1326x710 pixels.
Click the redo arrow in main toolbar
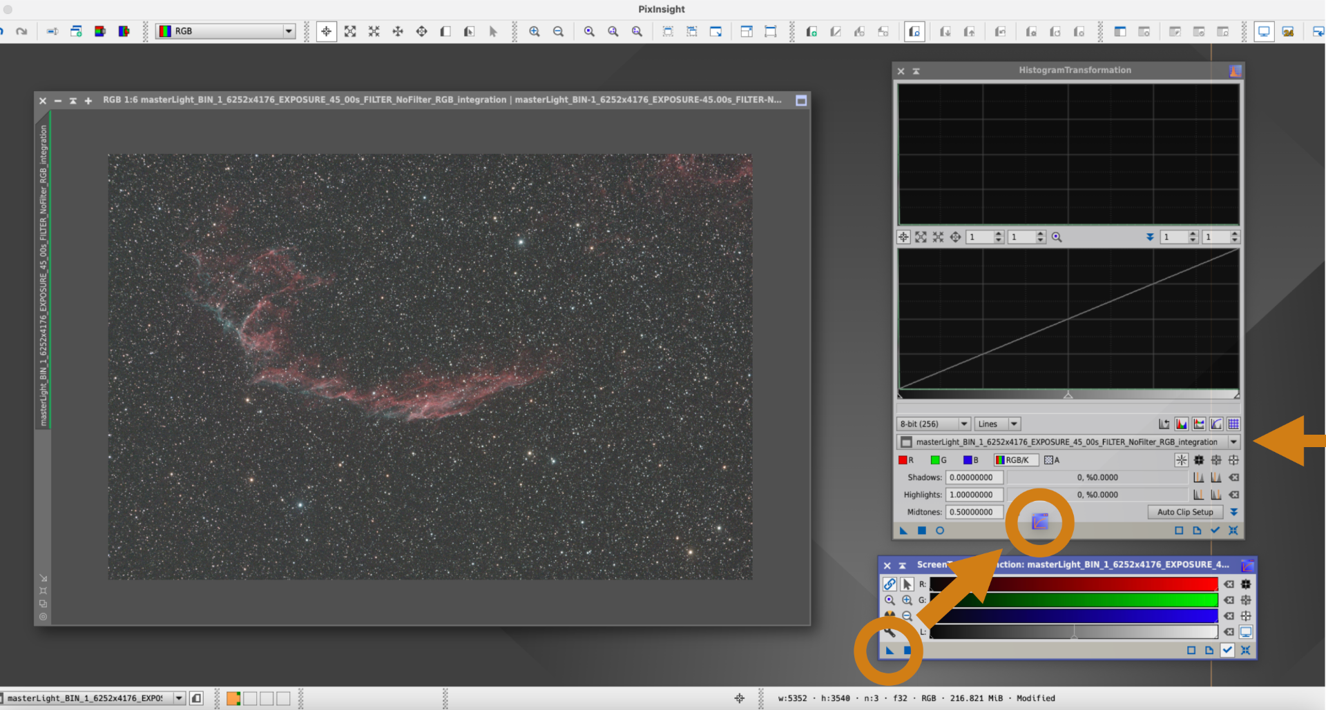coord(21,31)
